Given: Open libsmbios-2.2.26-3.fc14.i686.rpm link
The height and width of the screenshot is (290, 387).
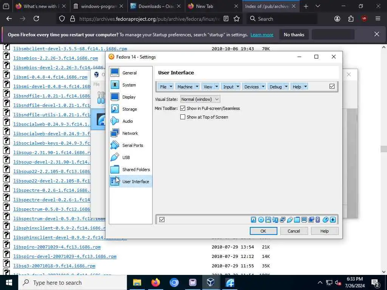Looking at the screenshot, I should 56,58.
